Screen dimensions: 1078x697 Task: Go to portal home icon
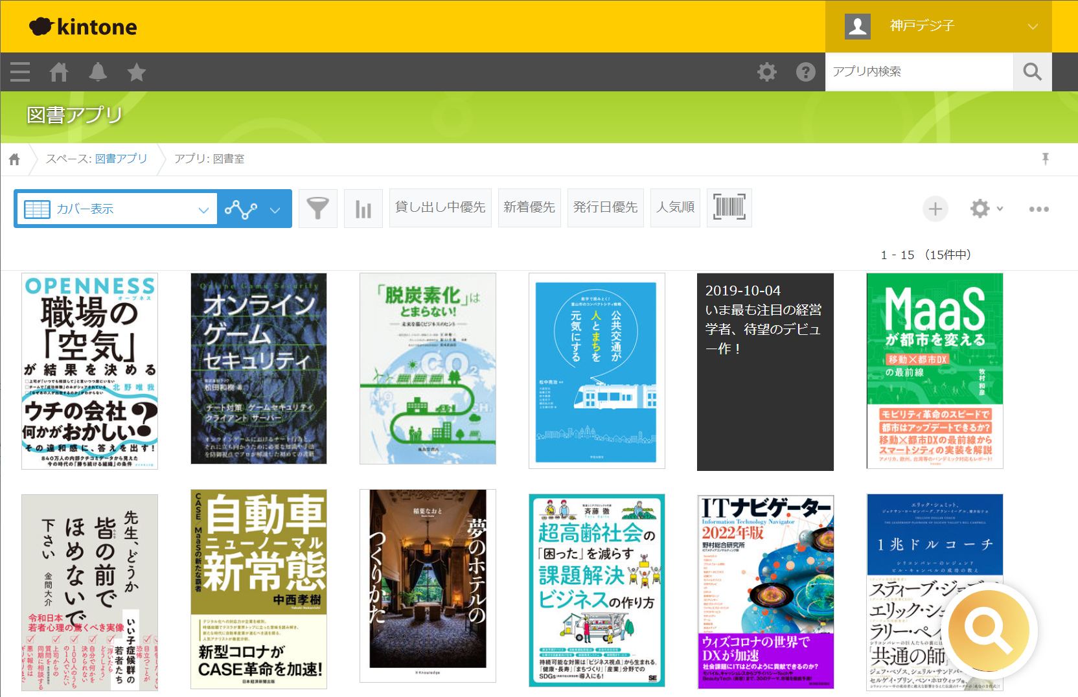(59, 72)
